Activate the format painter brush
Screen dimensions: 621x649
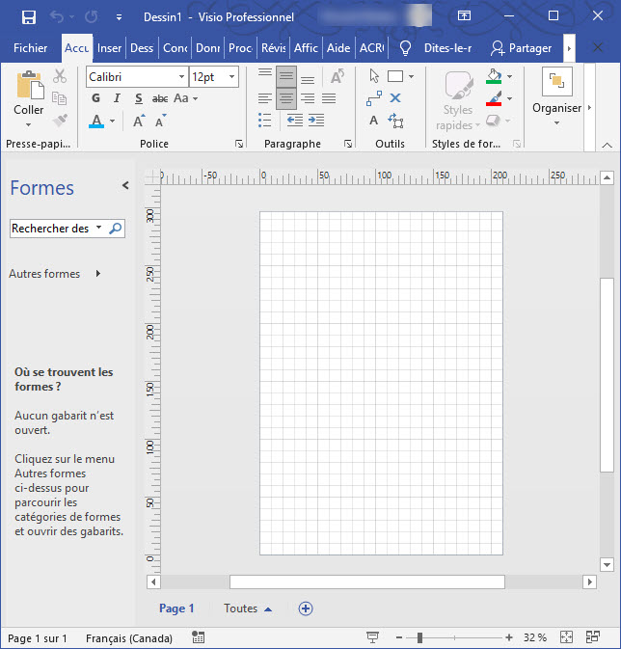(x=60, y=121)
